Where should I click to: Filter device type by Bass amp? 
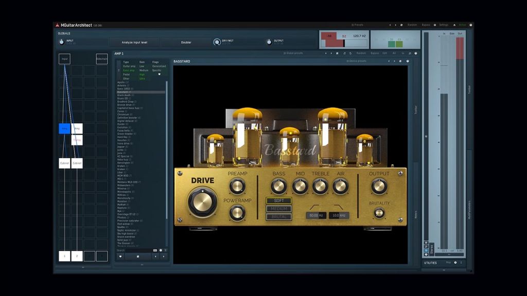[129, 70]
